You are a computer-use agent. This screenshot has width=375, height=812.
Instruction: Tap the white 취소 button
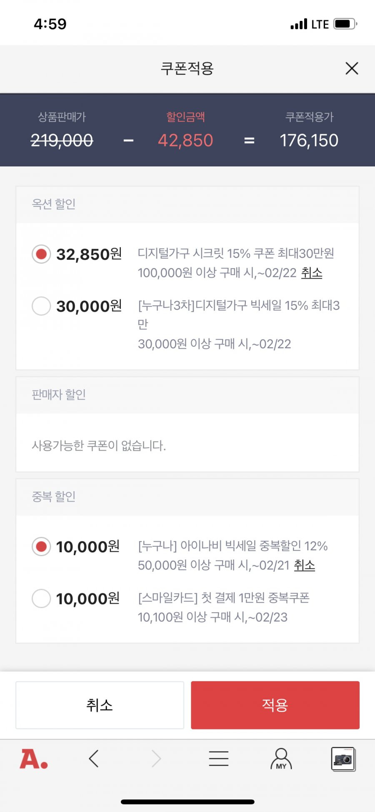[100, 705]
